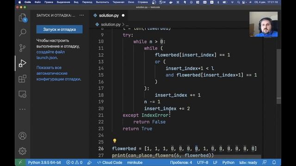
Task: Open the Вид menu
Action: click(x=76, y=2)
